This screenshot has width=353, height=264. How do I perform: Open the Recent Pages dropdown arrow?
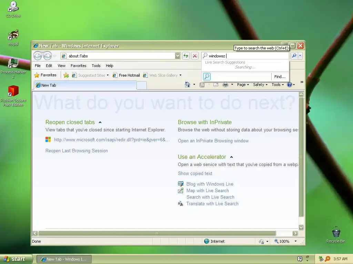[55, 56]
